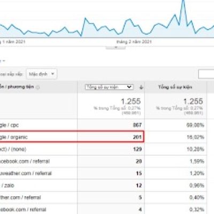
Task: Select the 867 events cell
Action: 137,125
